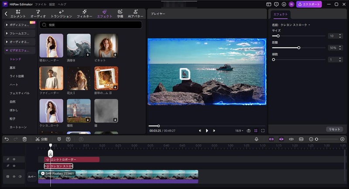Open the 字幕 subtitles tab
The width and height of the screenshot is (349, 189).
pyautogui.click(x=120, y=14)
